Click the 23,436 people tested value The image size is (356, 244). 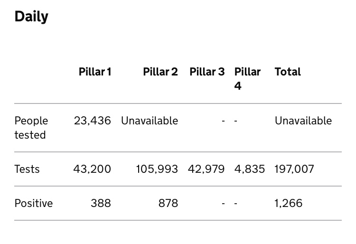click(x=93, y=121)
